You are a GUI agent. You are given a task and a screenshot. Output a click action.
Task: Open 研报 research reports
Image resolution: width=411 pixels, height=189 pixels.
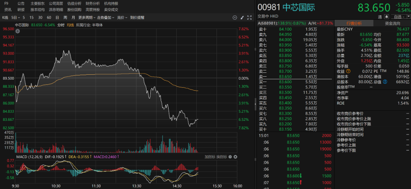pos(21,10)
